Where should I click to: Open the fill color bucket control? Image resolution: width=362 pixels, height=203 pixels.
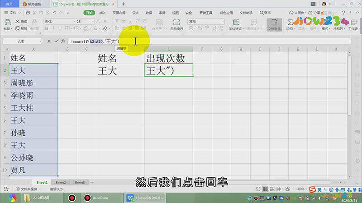tap(87, 28)
